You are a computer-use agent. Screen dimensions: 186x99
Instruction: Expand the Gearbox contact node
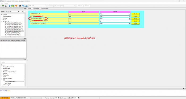point(2,78)
